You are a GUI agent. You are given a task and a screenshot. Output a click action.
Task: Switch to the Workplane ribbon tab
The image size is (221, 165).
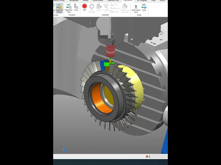click(74, 1)
